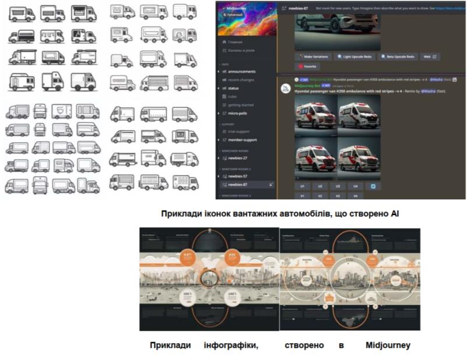Viewport: 467px width, 359px height.
Task: Click the right Midjourney infographic example image
Action: click(350, 279)
